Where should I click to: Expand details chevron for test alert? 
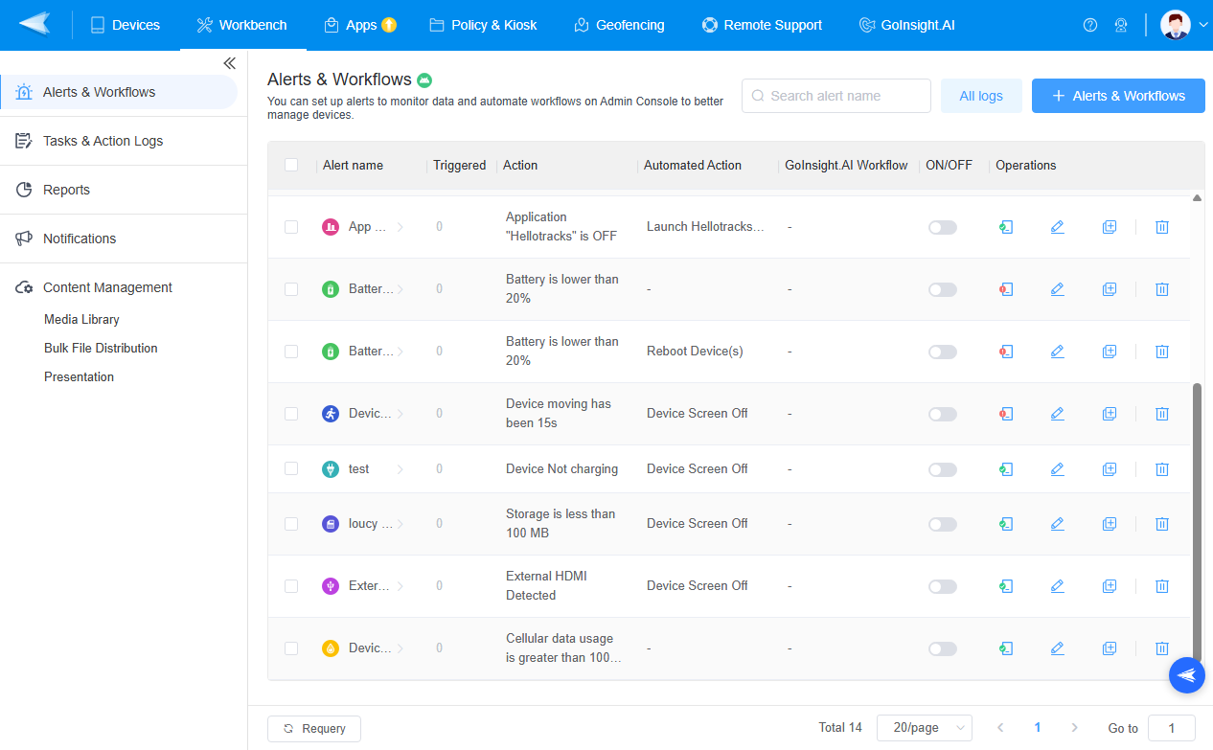[x=401, y=469]
